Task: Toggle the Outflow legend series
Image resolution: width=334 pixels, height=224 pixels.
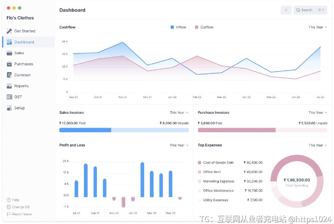Action: (204, 27)
